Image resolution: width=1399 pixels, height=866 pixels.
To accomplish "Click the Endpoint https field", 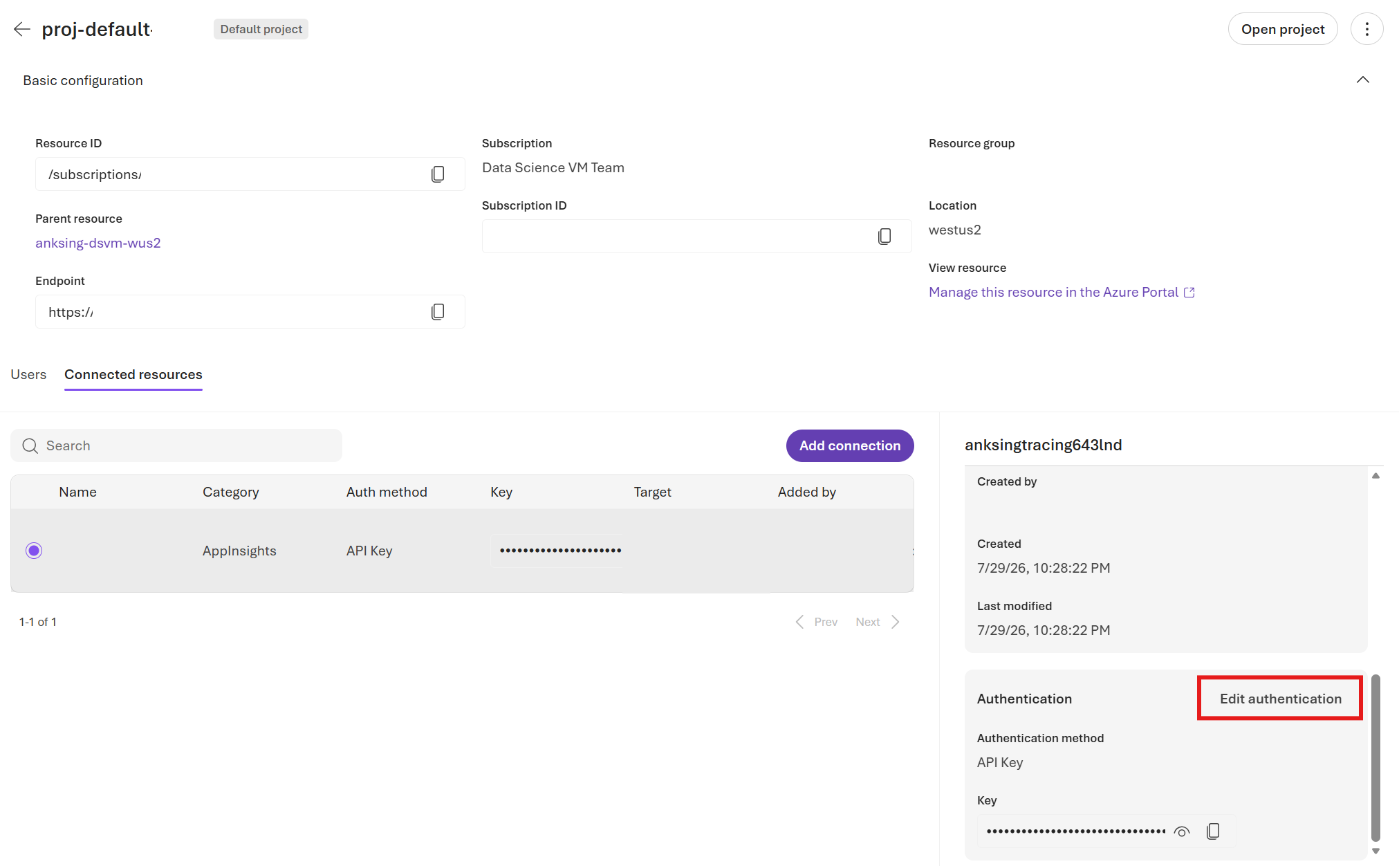I will point(250,312).
